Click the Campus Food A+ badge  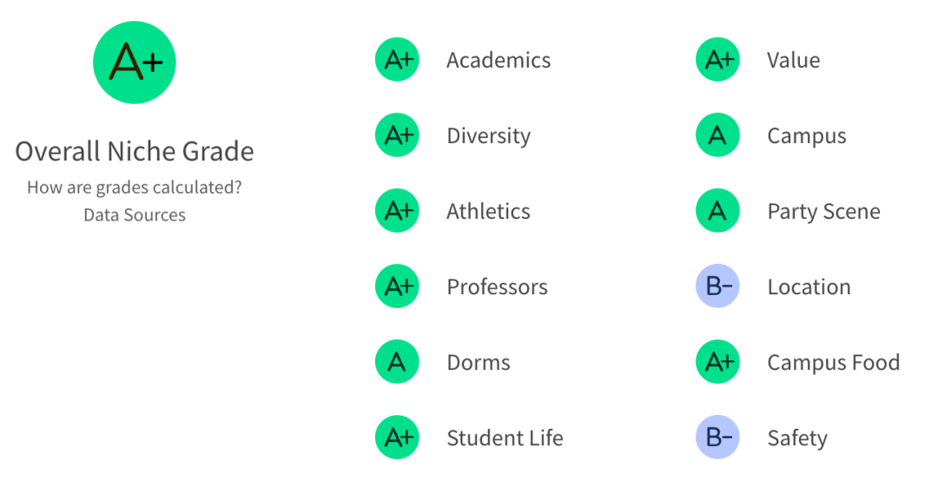[717, 362]
